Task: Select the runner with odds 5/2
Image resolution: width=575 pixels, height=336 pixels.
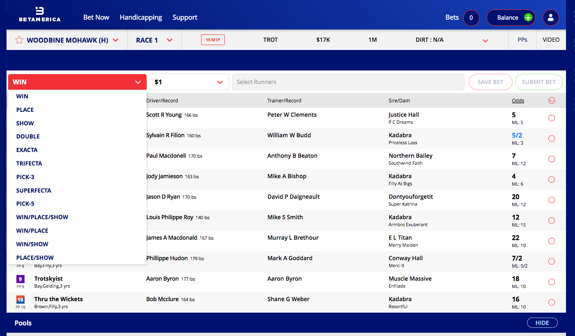Action: pos(551,138)
